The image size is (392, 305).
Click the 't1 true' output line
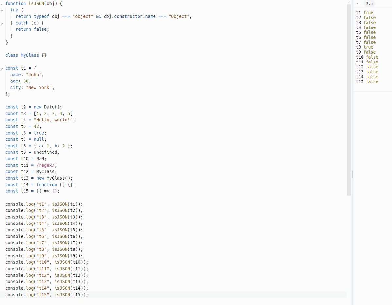tap(365, 13)
